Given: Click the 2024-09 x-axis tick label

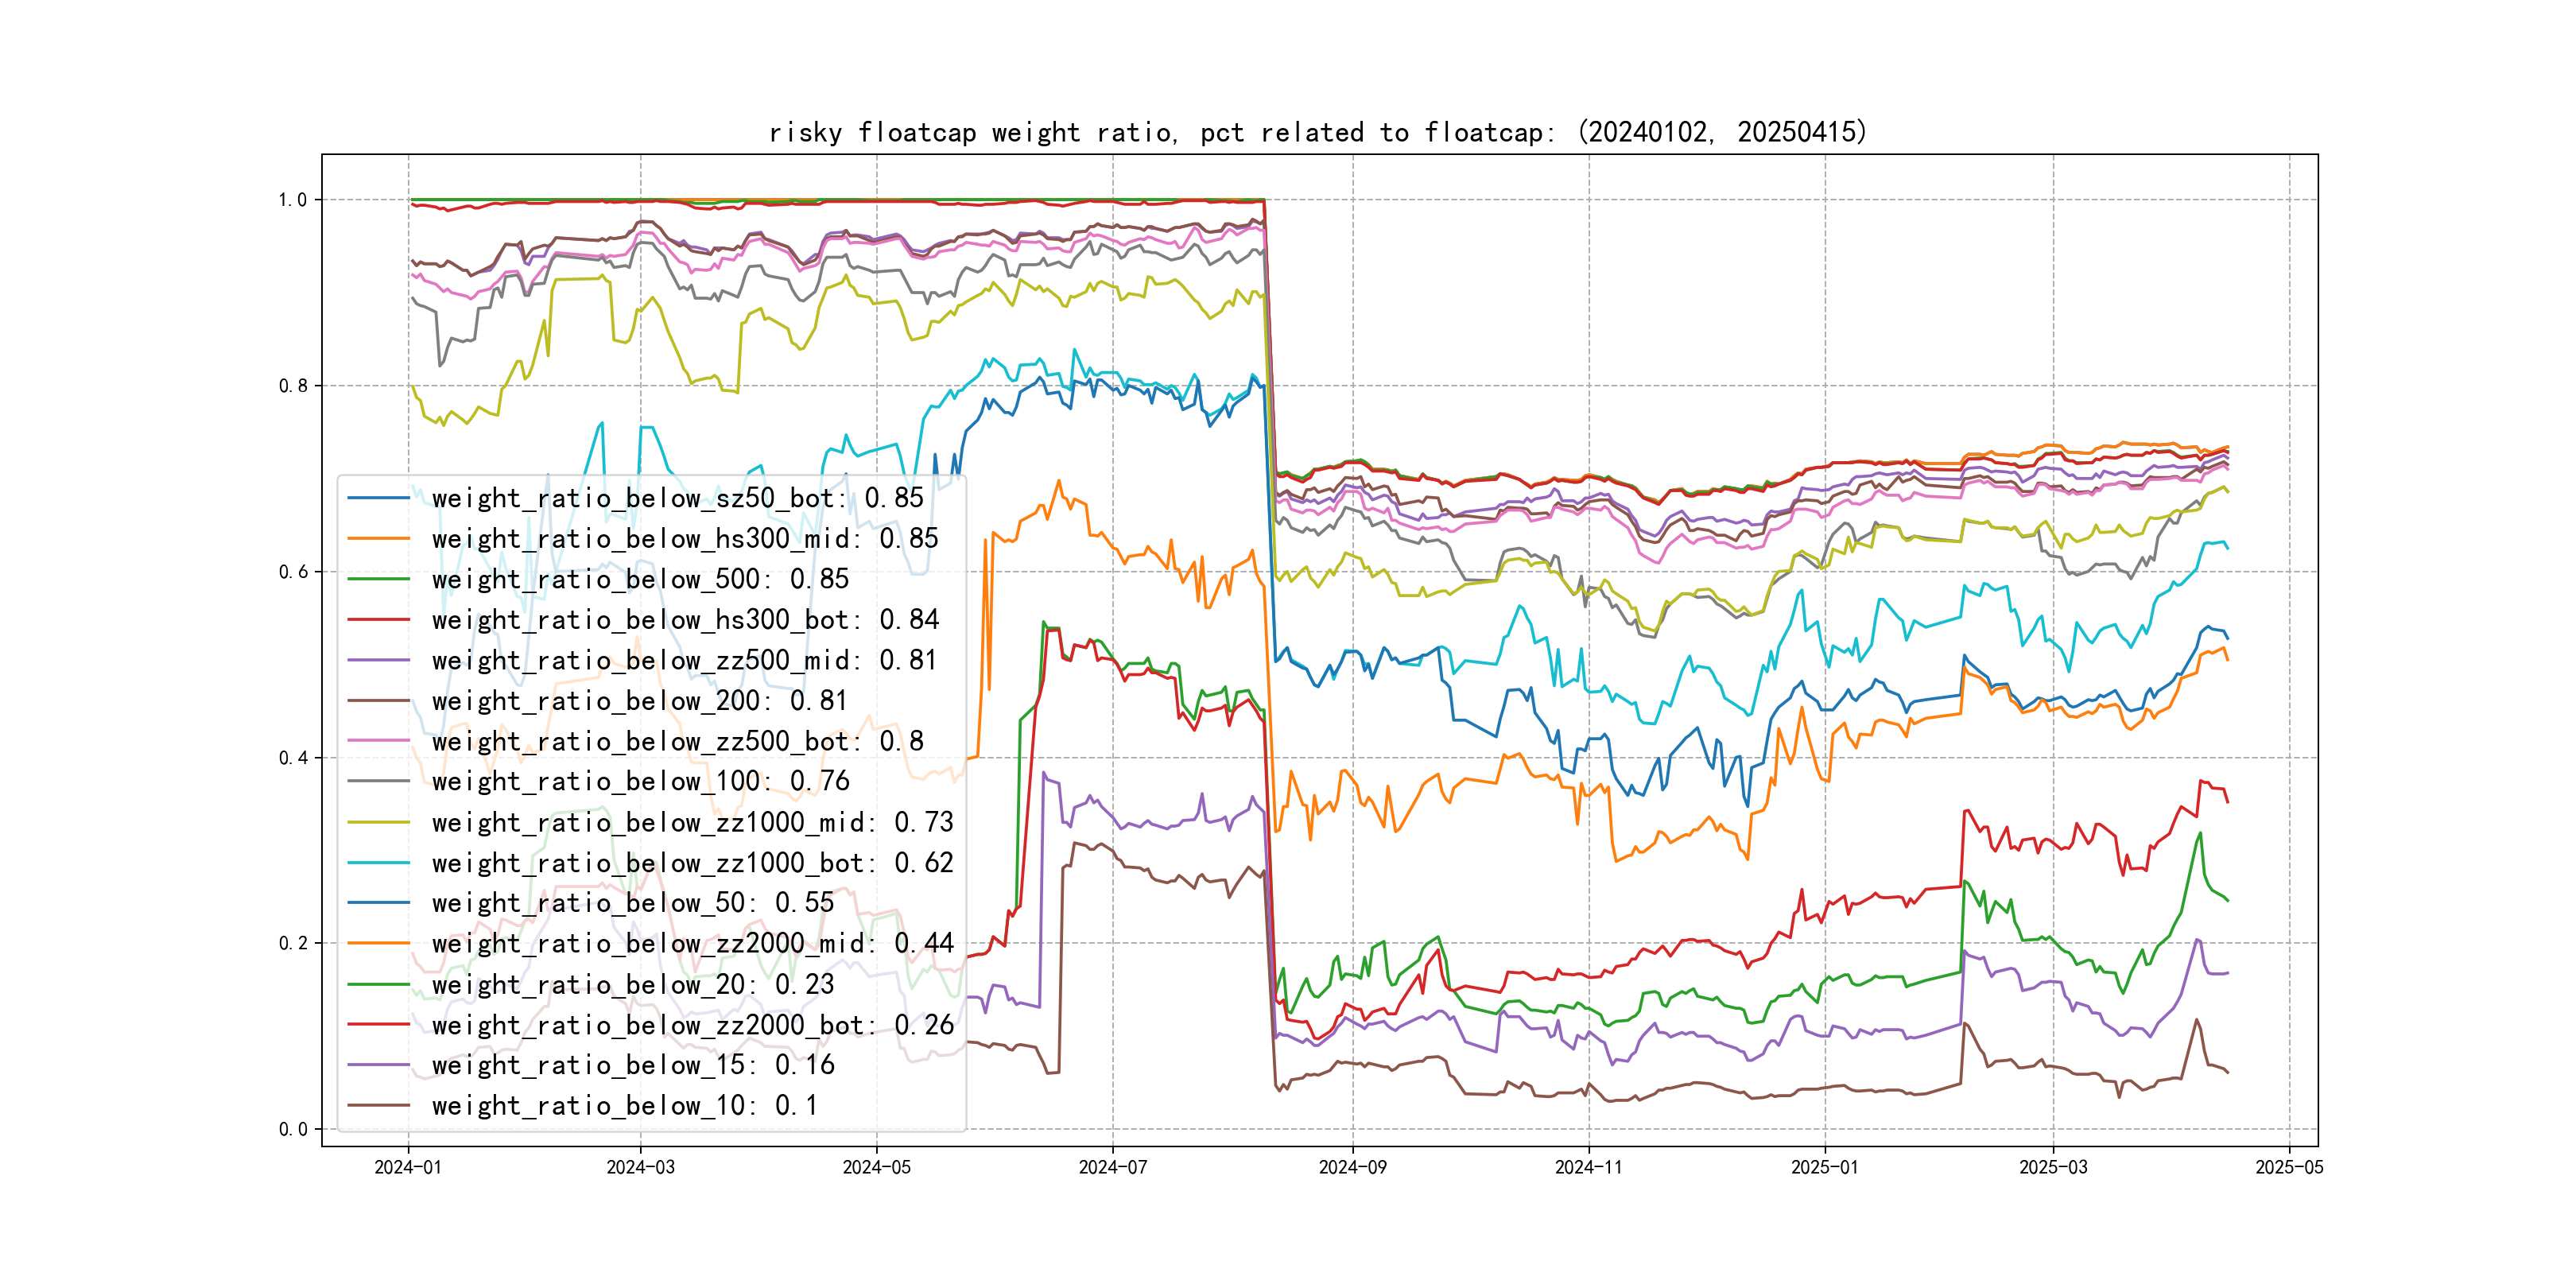Looking at the screenshot, I should pos(1352,1167).
